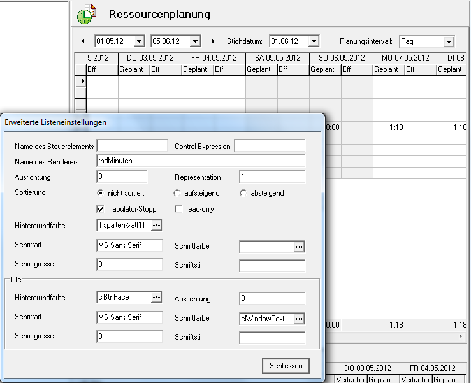
Task: Open the Stichdatum date dropdown
Action: click(x=313, y=41)
